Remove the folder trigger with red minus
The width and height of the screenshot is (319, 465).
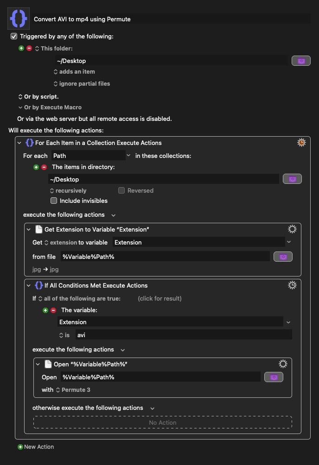click(29, 48)
